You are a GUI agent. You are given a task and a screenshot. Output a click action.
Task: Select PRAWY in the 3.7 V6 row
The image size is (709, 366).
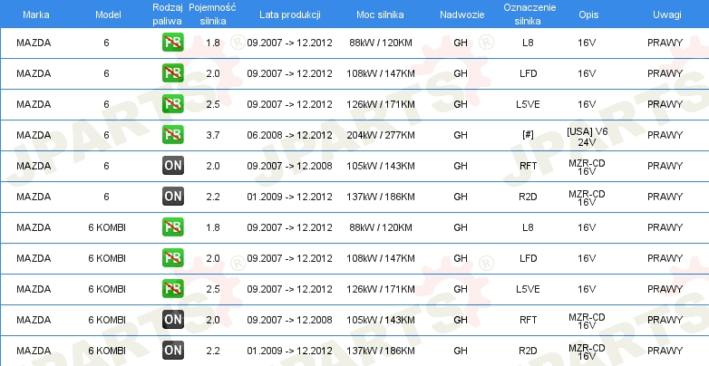coord(665,135)
